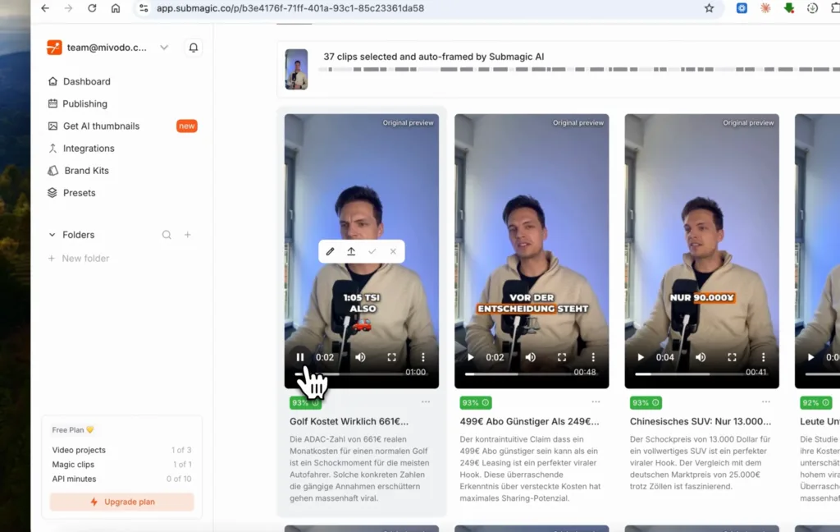Go back in browser history
The height and width of the screenshot is (532, 840).
[x=45, y=8]
